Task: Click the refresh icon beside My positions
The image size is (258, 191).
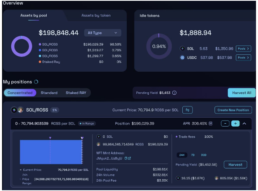Action: (36, 82)
